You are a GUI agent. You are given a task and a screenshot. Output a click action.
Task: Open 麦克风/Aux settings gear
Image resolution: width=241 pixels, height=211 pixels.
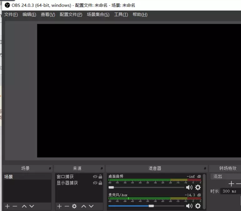click(x=198, y=206)
